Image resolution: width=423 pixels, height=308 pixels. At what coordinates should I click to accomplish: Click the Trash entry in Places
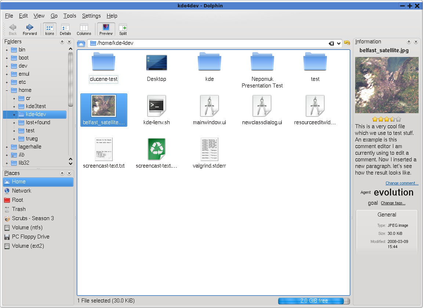pyautogui.click(x=19, y=209)
